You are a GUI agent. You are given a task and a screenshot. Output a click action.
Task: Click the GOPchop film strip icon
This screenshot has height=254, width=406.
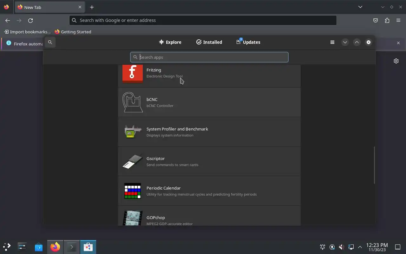click(133, 218)
